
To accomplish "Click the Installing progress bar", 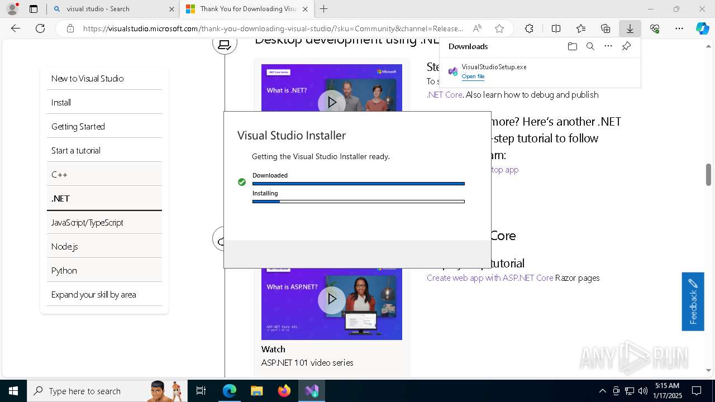I will click(x=358, y=202).
